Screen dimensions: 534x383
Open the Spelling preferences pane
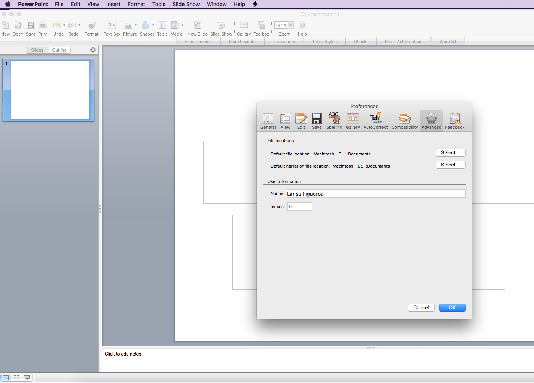334,121
